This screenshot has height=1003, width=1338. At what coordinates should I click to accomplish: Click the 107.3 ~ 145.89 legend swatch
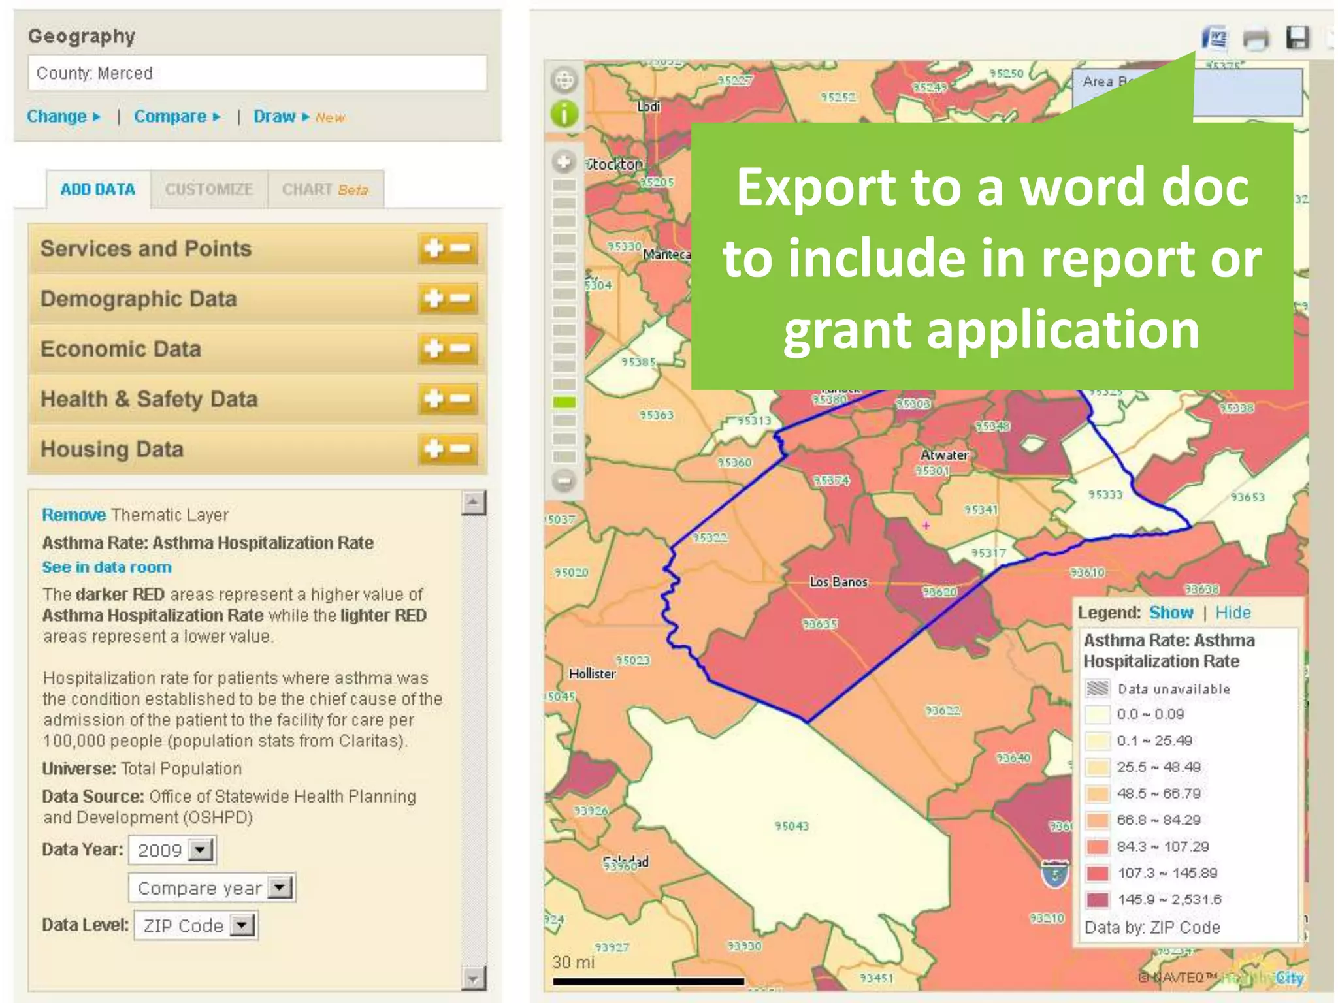coord(1098,873)
